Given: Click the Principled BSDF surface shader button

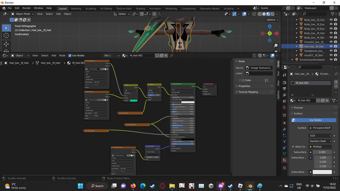Looking at the screenshot, I should [x=320, y=128].
